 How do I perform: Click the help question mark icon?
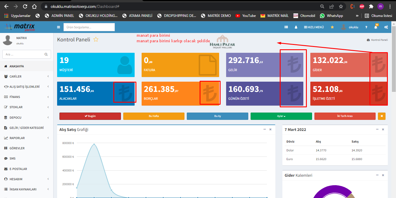click(366, 27)
